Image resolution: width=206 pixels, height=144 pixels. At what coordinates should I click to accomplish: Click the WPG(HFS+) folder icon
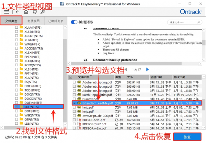21,44
